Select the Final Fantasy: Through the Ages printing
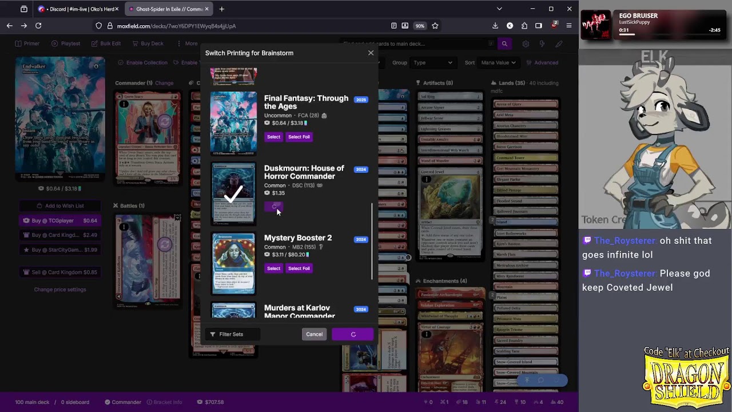Image resolution: width=732 pixels, height=412 pixels. (273, 137)
